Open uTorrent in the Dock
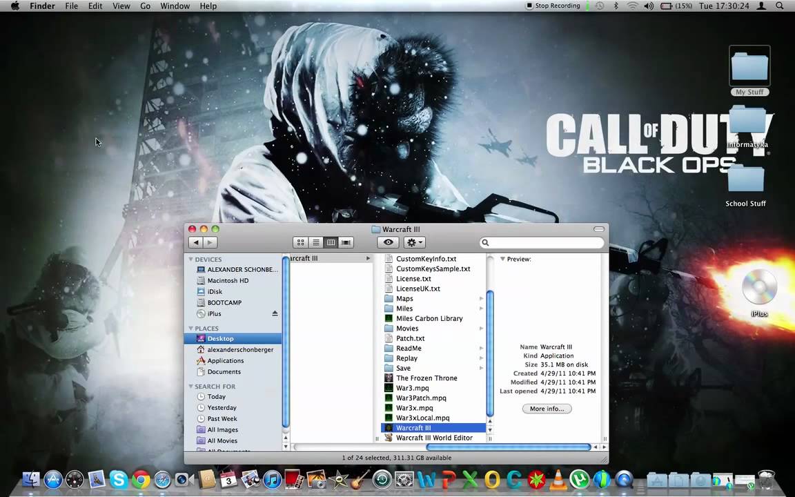This screenshot has height=497, width=795. click(x=580, y=479)
